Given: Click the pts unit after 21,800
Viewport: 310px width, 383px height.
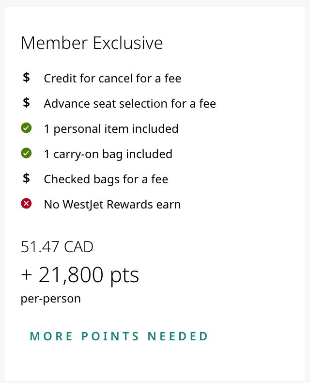Looking at the screenshot, I should (124, 275).
